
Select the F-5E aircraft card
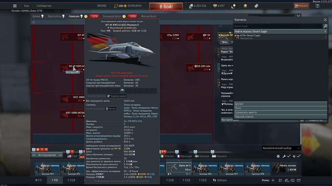coord(199,36)
